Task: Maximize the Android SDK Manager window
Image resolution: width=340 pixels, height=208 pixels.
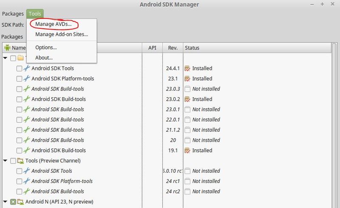Action: (322, 4)
